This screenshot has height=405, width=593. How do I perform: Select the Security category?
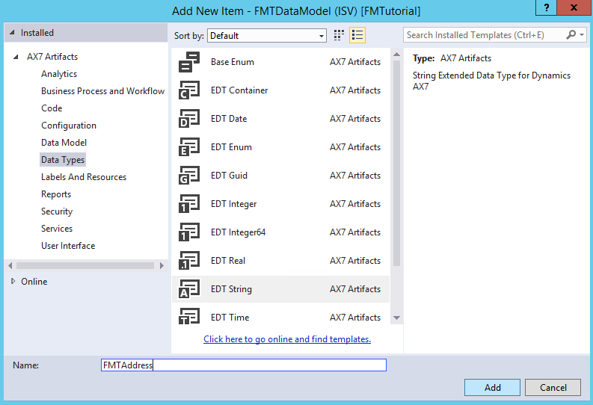57,211
